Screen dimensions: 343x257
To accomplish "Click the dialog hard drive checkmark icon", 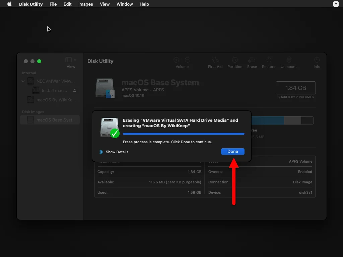I will pos(110,127).
